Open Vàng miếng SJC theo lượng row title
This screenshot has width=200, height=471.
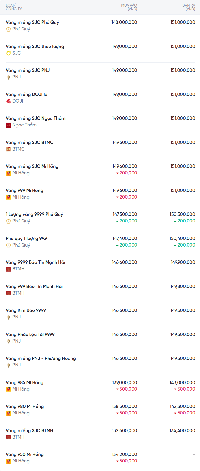pyautogui.click(x=35, y=47)
